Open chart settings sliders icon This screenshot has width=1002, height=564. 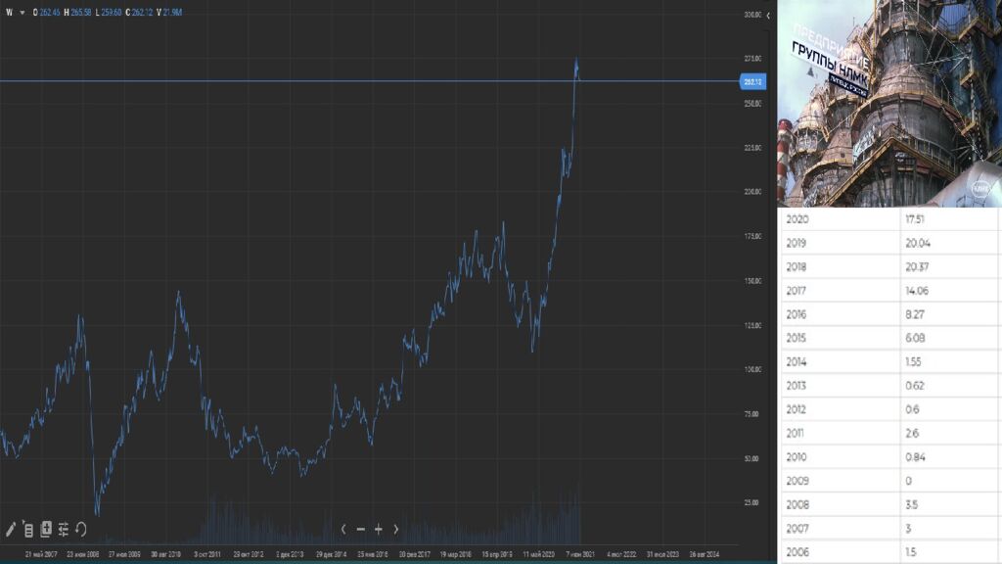(x=64, y=529)
